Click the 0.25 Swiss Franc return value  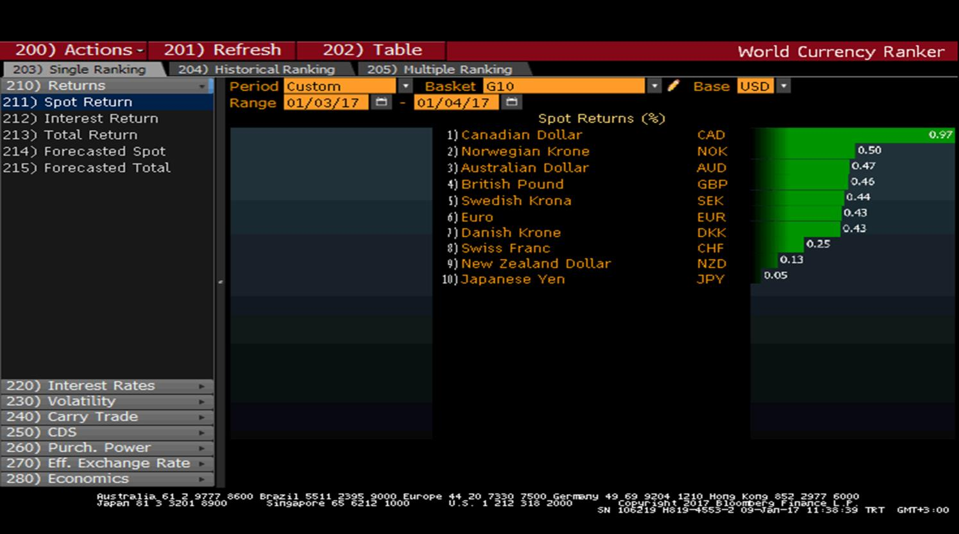point(818,244)
